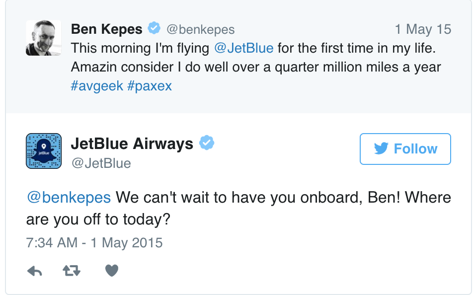Image resolution: width=473 pixels, height=295 pixels.
Task: Open Ben Kepes profile photo
Action: click(x=43, y=38)
